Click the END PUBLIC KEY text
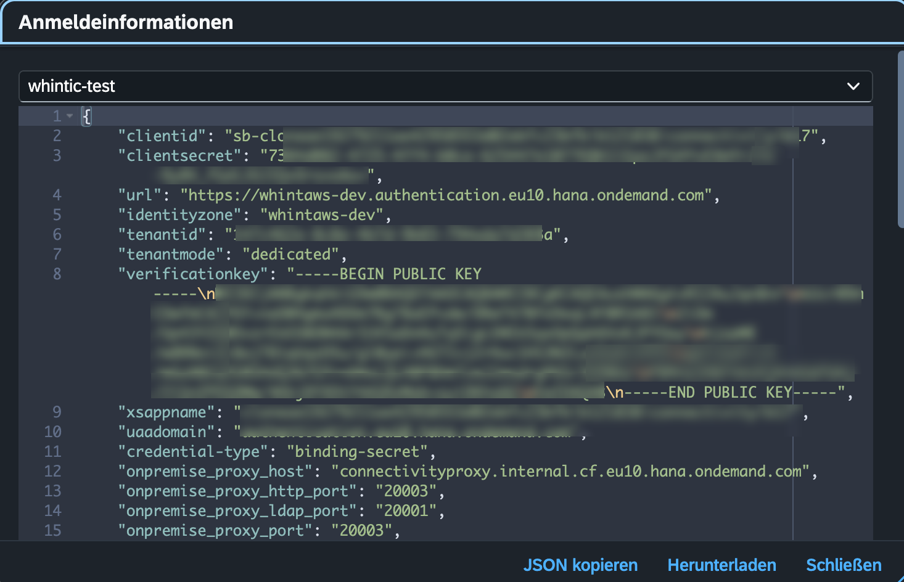Viewport: 904px width, 582px height. pos(729,393)
